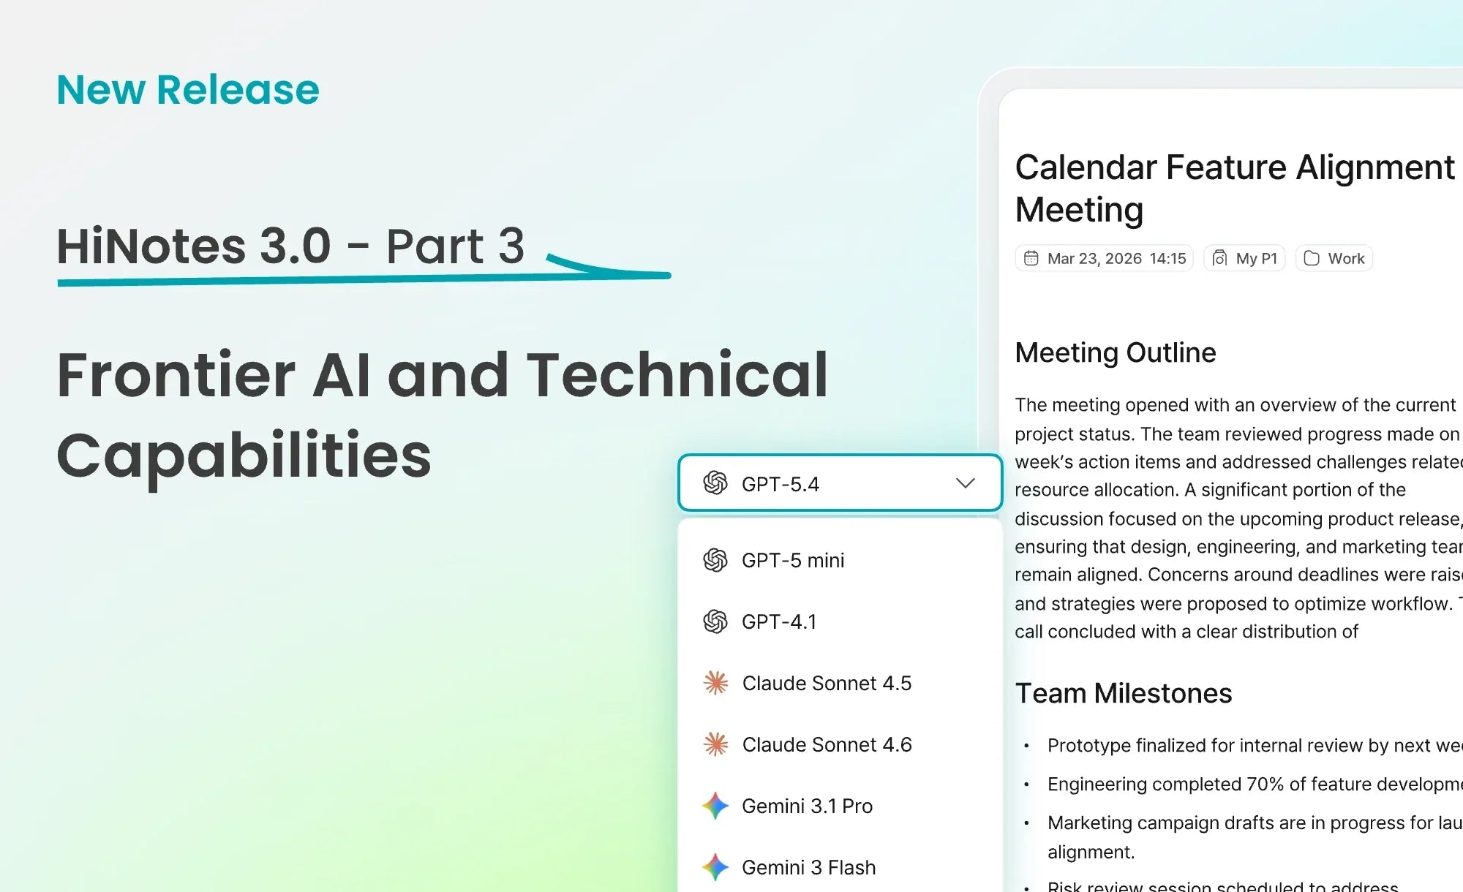The height and width of the screenshot is (892, 1463).
Task: Select Gemini 3.1 Pro model option
Action: (x=840, y=806)
